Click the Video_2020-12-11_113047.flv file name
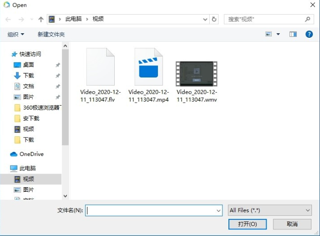 [101, 96]
